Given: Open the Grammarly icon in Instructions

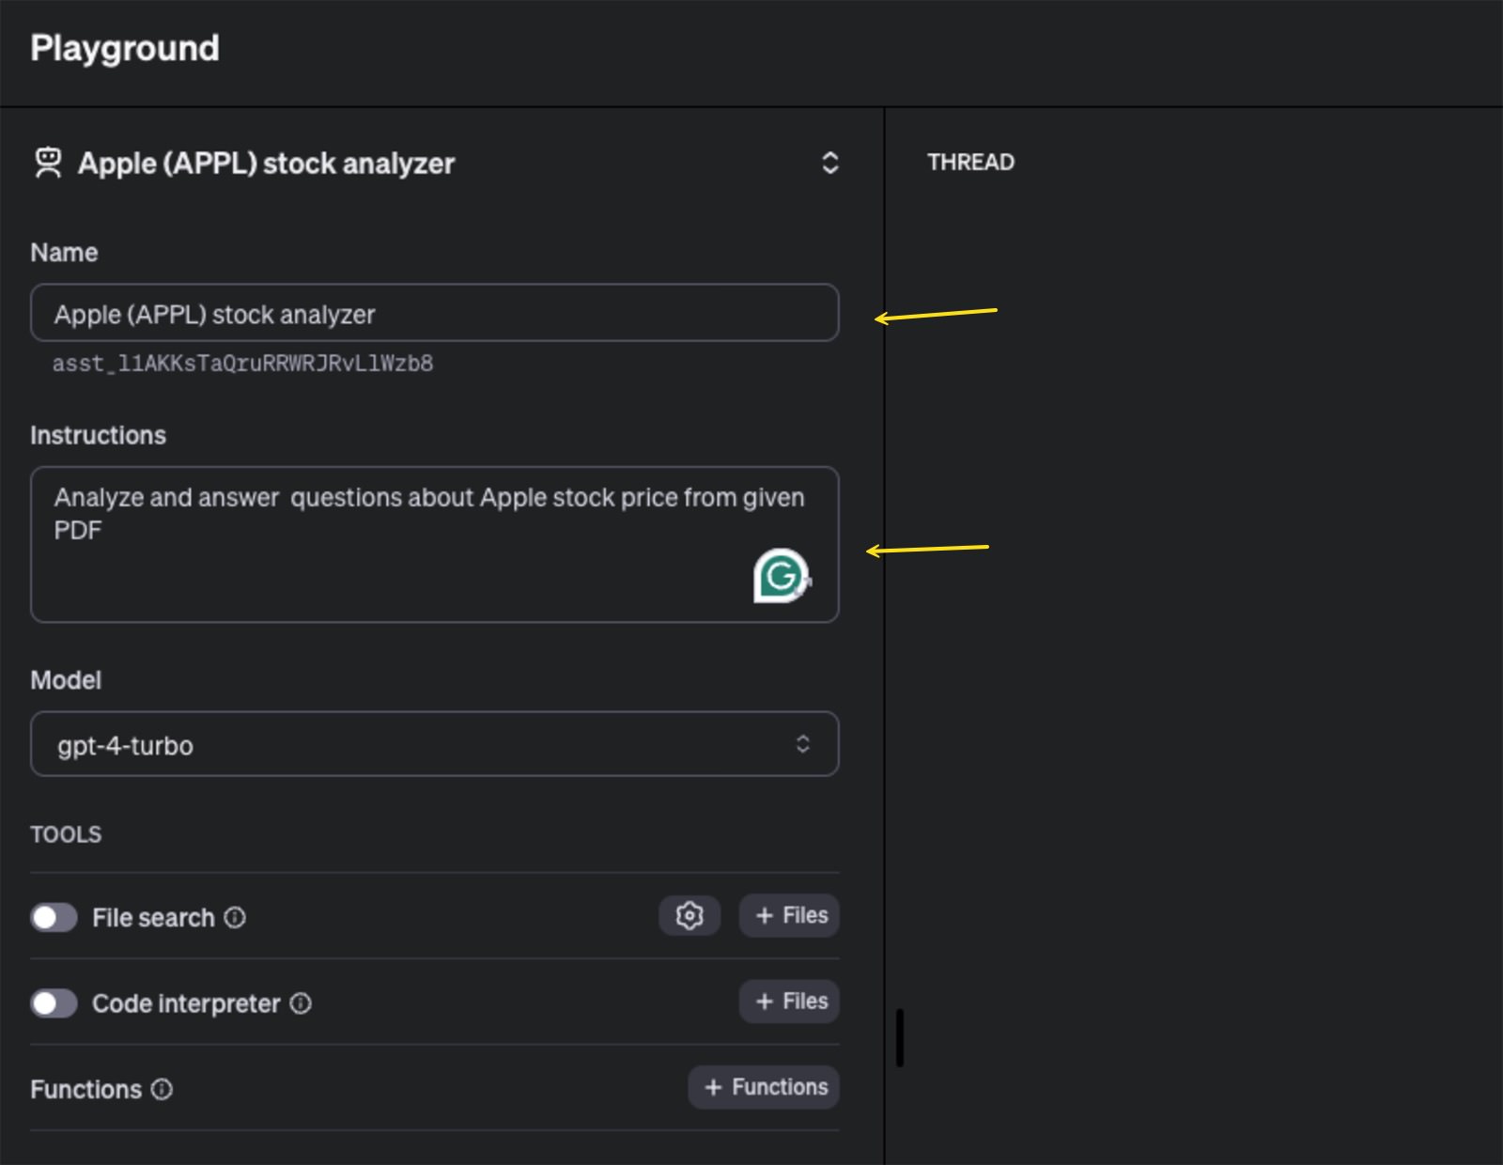Looking at the screenshot, I should pyautogui.click(x=781, y=576).
